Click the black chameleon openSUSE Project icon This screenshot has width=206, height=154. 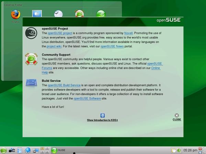click(31, 33)
